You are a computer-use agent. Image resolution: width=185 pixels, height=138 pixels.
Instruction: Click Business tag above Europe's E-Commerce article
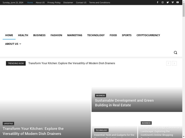pos(146,123)
